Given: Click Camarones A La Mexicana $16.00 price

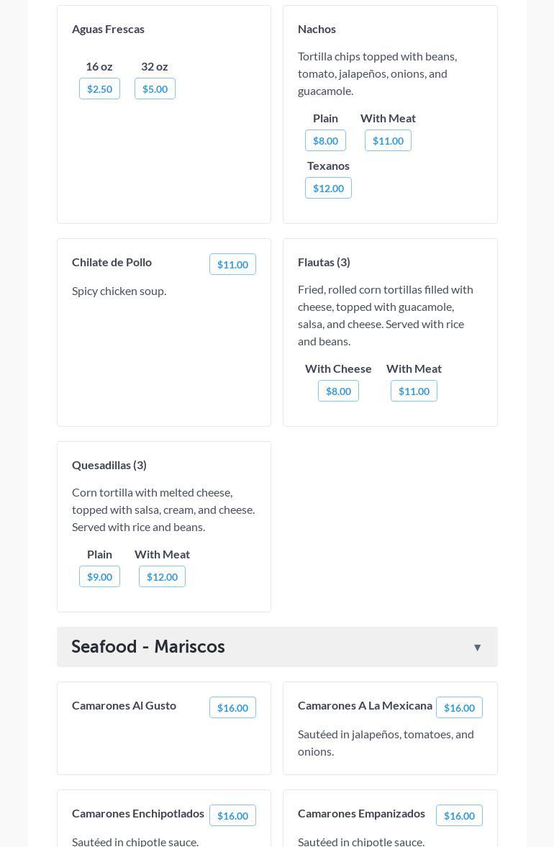Looking at the screenshot, I should (459, 708).
